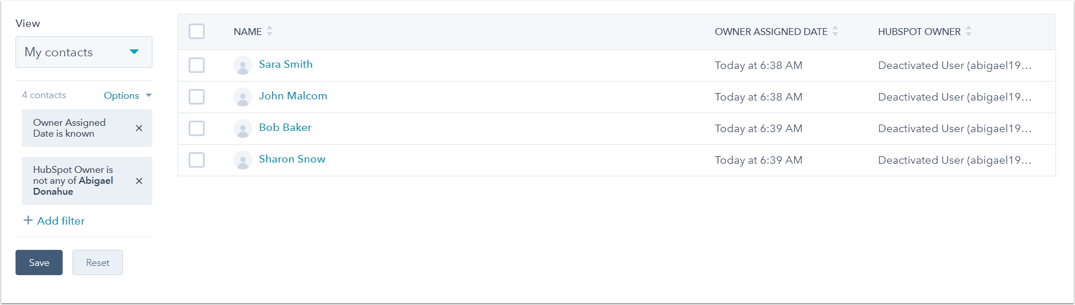Click Sharon Snow's avatar icon
The height and width of the screenshot is (305, 1075).
243,160
